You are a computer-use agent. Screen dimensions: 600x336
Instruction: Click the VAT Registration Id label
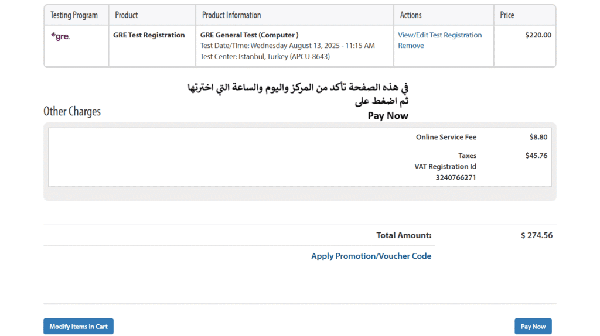point(445,167)
